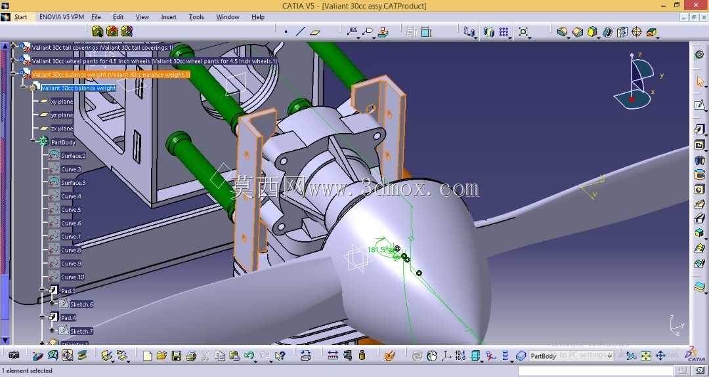Expand the wheel pants for 4.5 inch wheels node

pos(12,59)
